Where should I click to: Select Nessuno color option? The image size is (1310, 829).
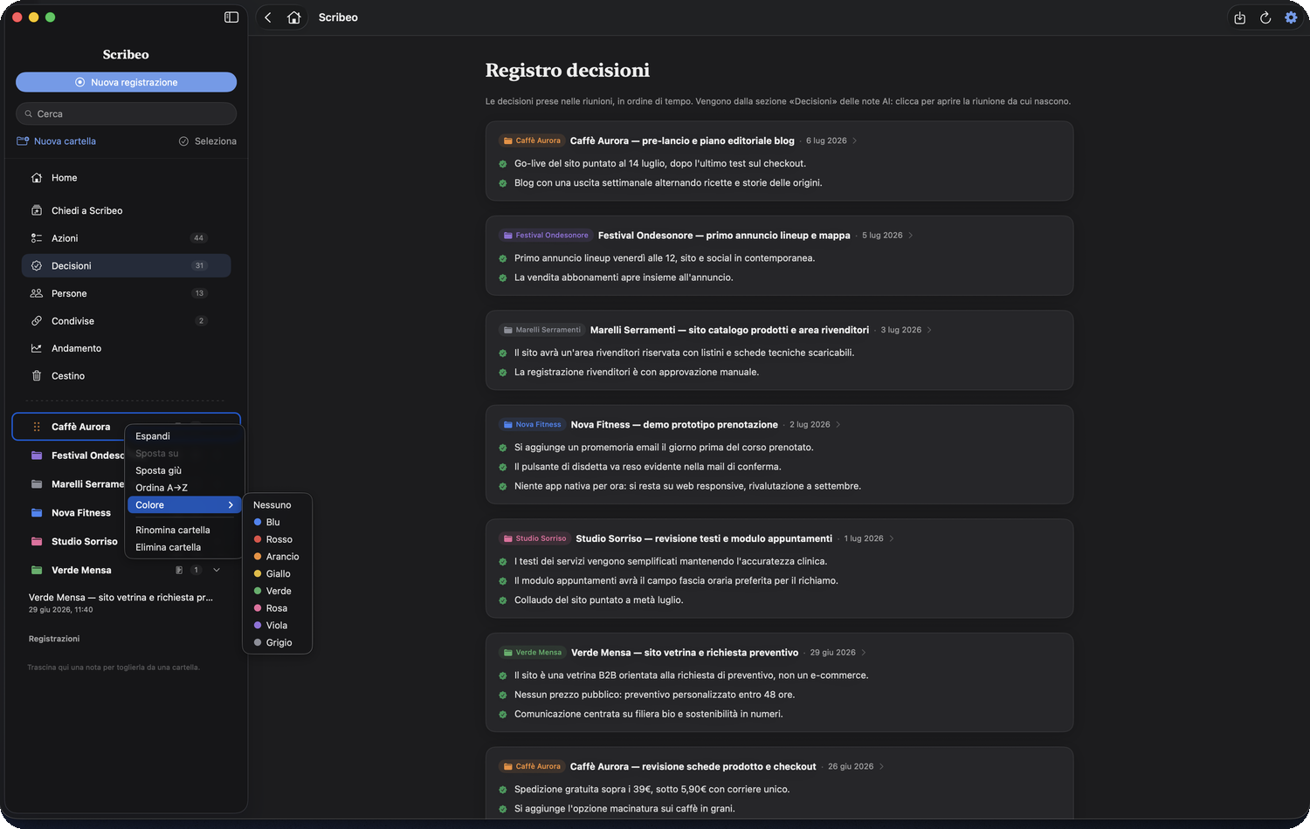(x=277, y=505)
